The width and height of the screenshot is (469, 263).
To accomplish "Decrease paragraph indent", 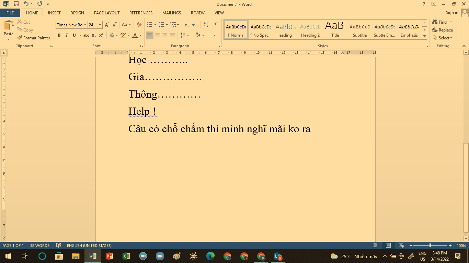I will pos(187,25).
